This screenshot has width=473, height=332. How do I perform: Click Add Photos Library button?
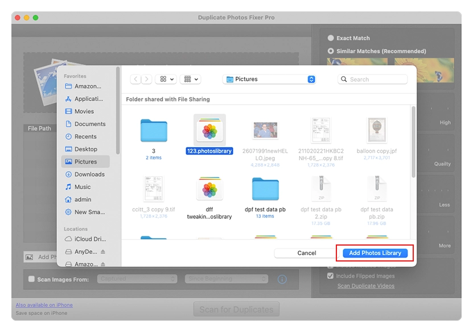375,253
